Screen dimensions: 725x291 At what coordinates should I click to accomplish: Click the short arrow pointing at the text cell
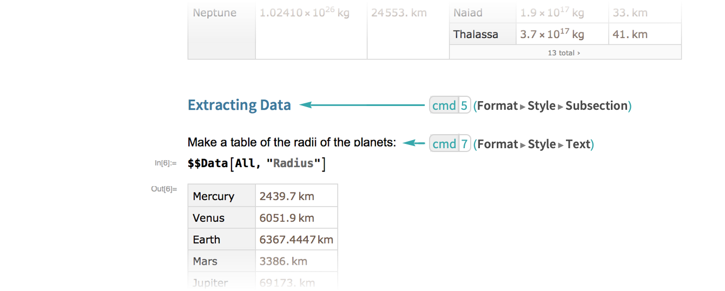pyautogui.click(x=414, y=143)
